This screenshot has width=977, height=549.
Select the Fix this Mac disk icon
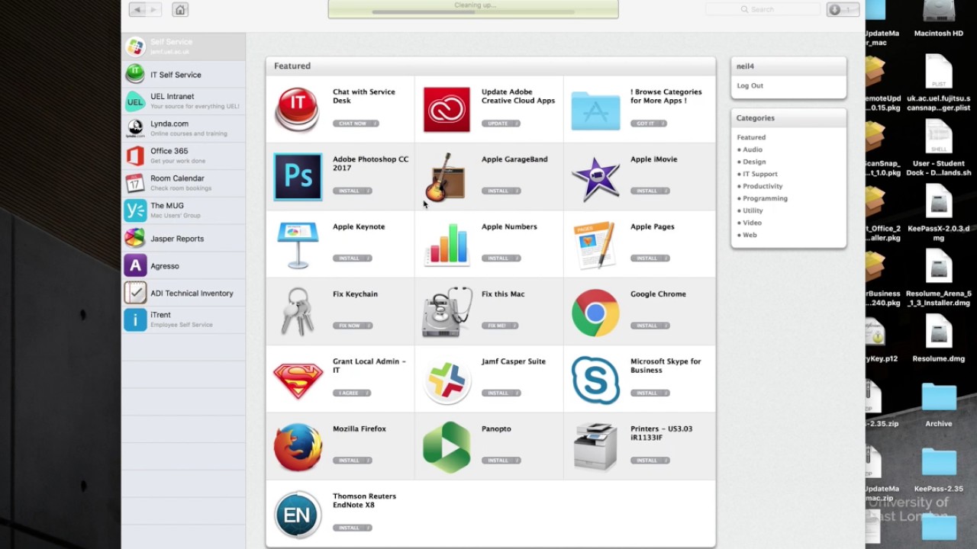coord(447,312)
